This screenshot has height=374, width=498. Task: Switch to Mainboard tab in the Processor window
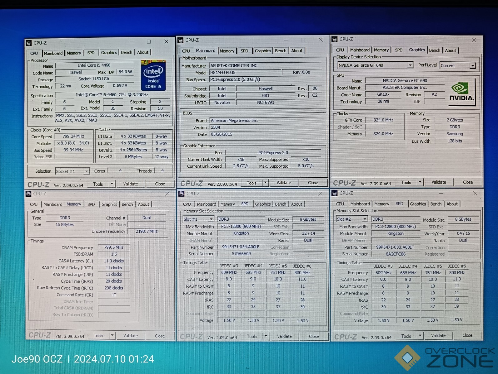[53, 53]
